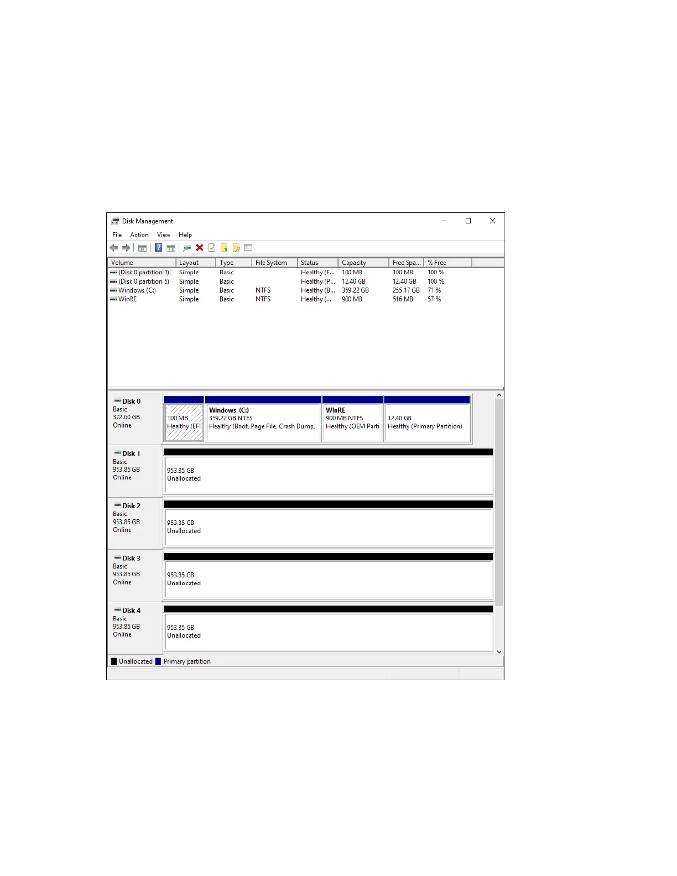Click the Disk 4 drive icon
This screenshot has width=677, height=876.
click(117, 610)
